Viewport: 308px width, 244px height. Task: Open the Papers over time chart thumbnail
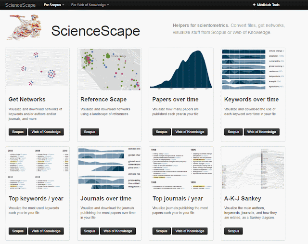click(x=181, y=70)
